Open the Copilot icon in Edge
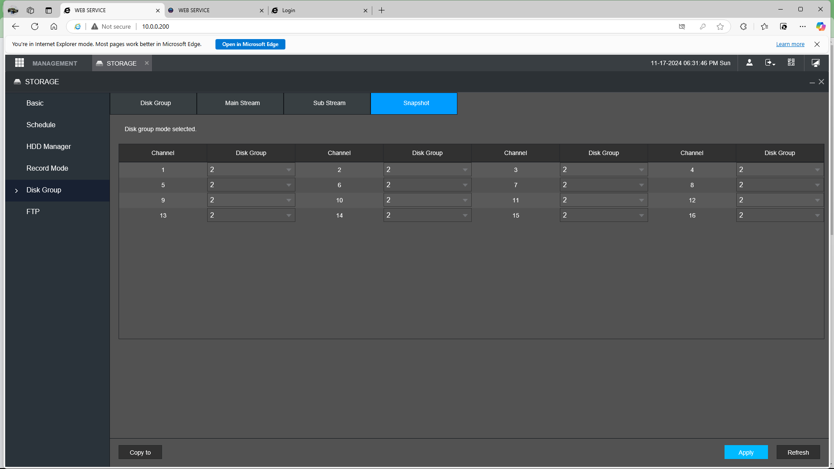This screenshot has width=834, height=469. (821, 26)
